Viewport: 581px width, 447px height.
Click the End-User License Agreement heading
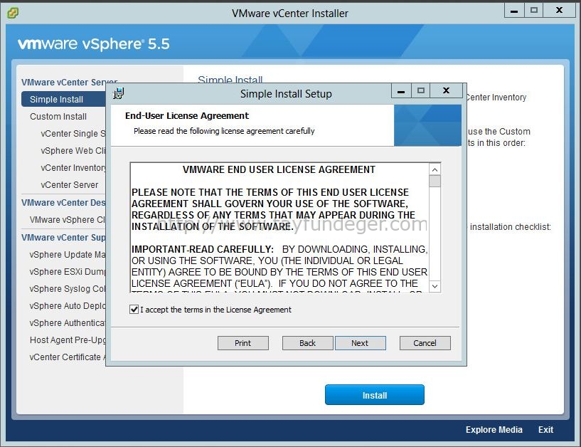[x=187, y=116]
